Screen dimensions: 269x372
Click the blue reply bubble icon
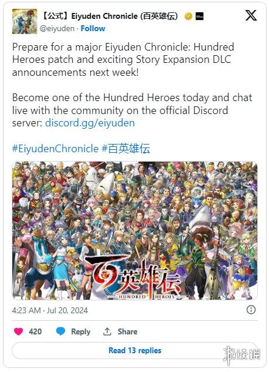(60, 331)
